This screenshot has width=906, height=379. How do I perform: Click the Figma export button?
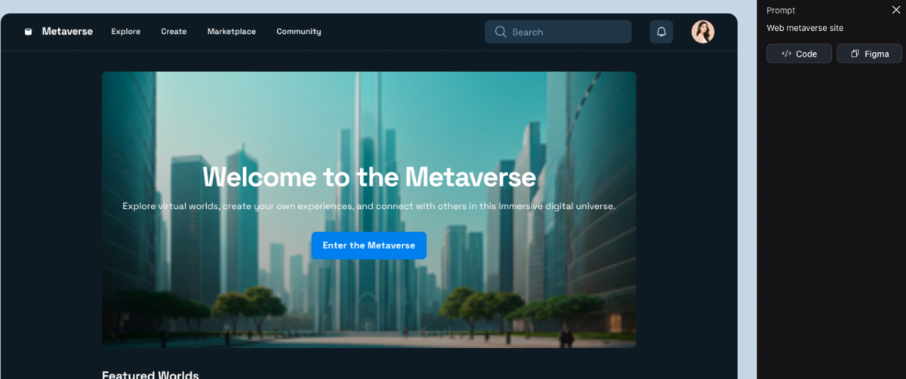point(870,54)
